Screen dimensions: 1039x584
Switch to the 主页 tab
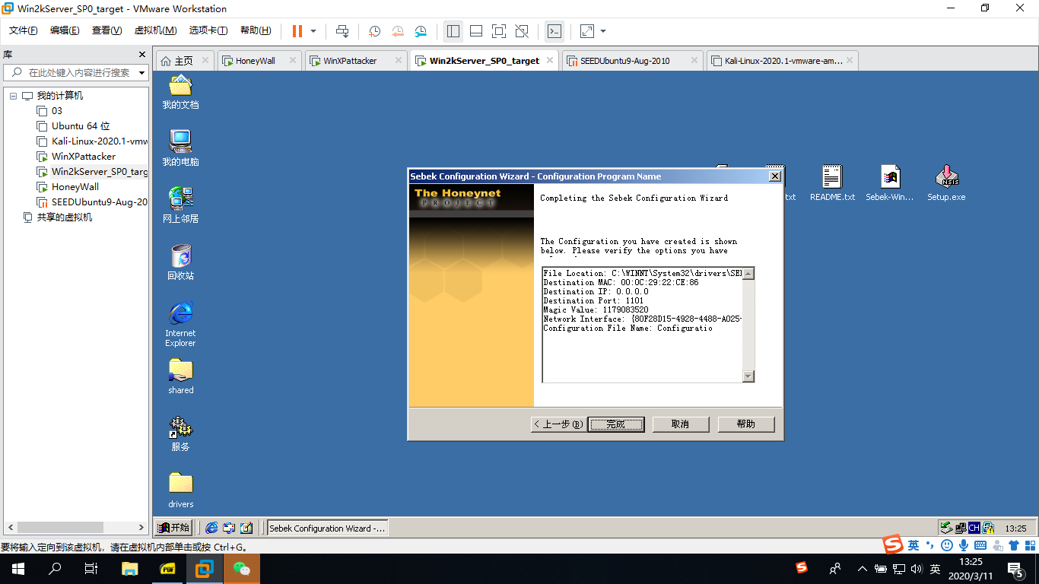tap(183, 61)
